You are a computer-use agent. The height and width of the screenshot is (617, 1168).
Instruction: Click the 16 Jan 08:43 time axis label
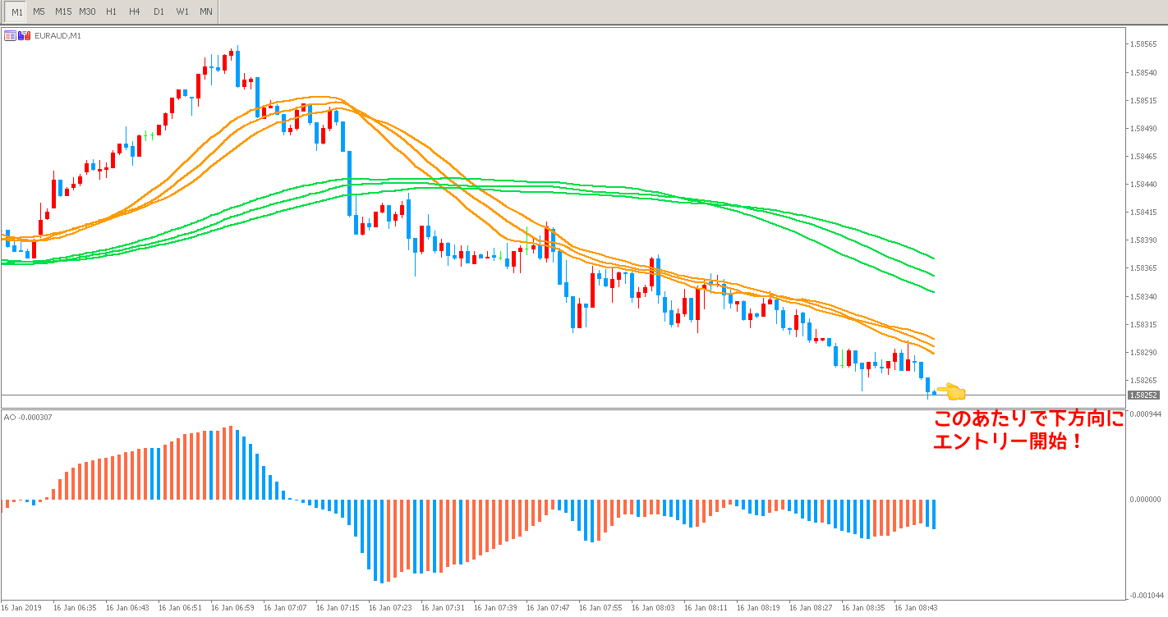(x=914, y=608)
